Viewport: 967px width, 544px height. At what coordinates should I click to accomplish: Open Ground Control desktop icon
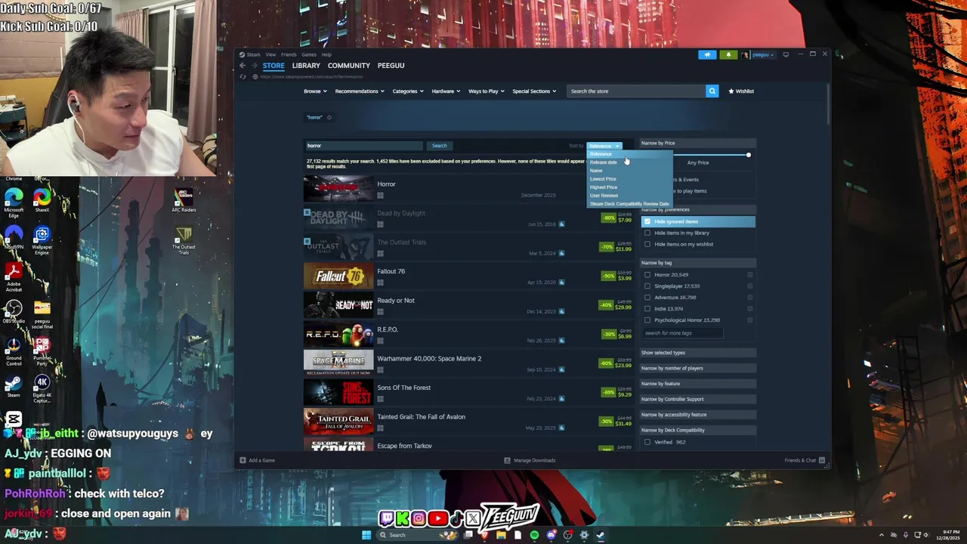tap(14, 351)
